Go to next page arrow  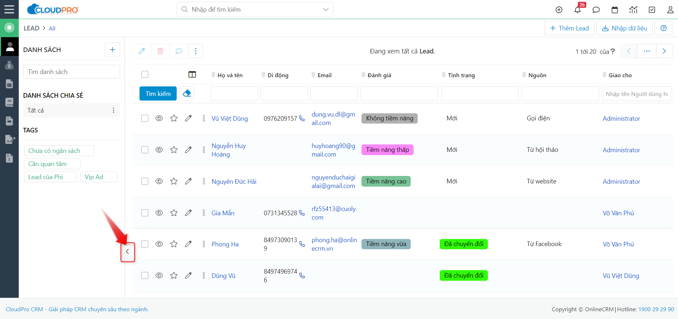[664, 51]
